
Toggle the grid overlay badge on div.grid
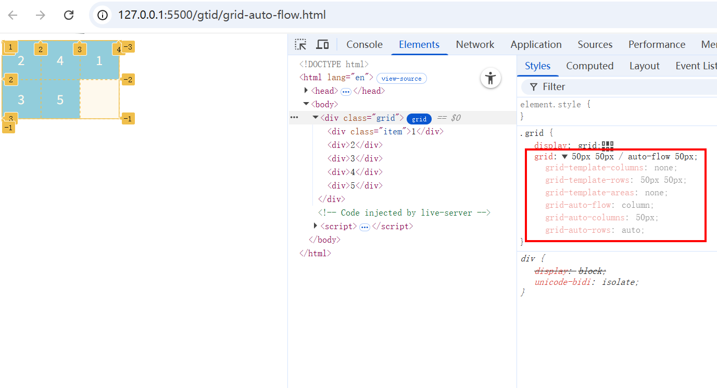tap(419, 118)
